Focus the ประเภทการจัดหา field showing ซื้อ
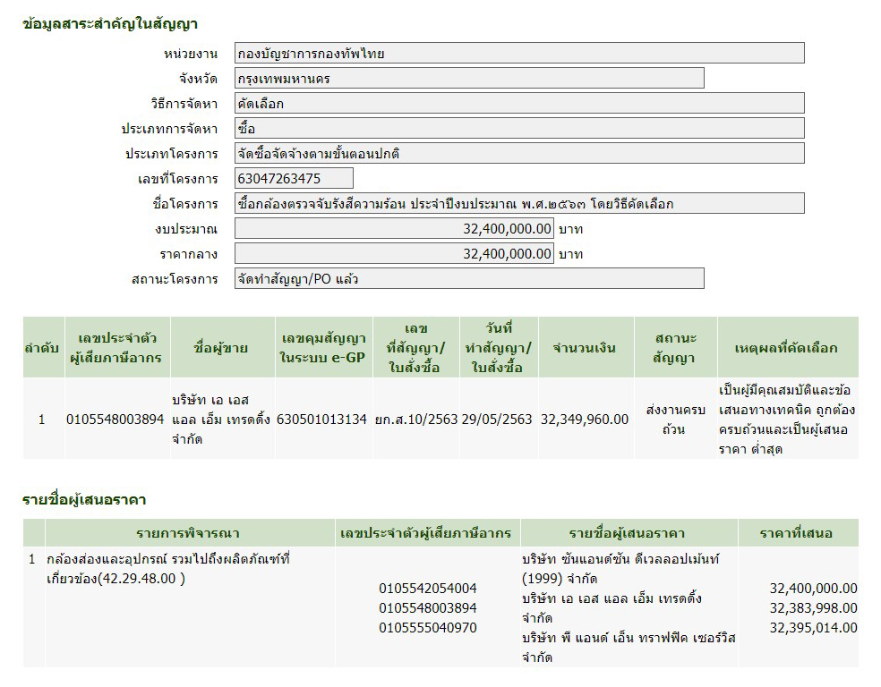This screenshot has height=687, width=881. 519,129
